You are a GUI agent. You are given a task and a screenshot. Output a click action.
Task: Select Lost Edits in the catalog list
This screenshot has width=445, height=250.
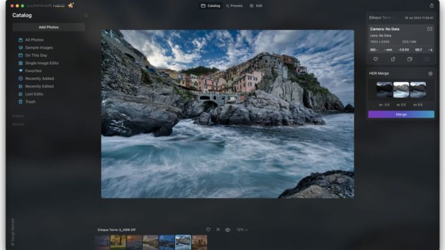coord(34,94)
